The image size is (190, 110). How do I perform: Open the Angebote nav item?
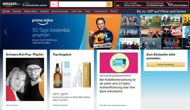[x=45, y=11]
